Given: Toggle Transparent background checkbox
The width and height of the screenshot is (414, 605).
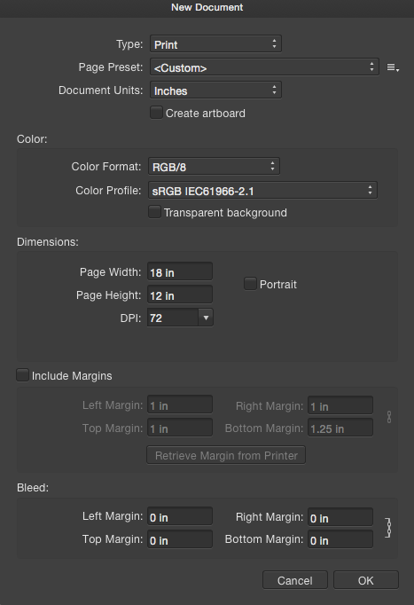Looking at the screenshot, I should [154, 212].
